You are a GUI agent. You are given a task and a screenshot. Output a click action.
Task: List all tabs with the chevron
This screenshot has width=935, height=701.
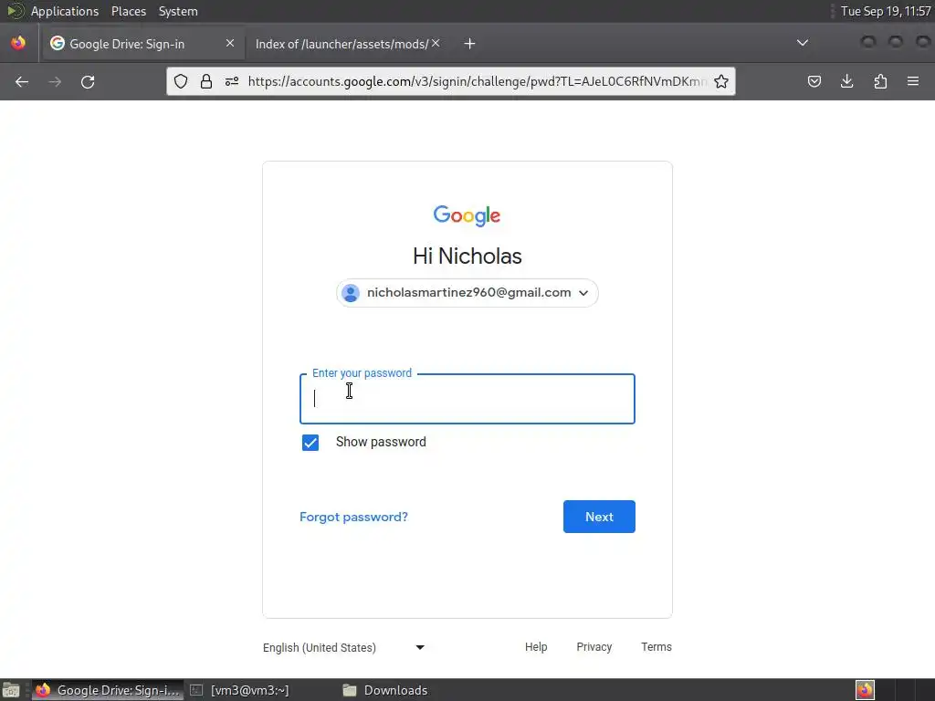(803, 43)
